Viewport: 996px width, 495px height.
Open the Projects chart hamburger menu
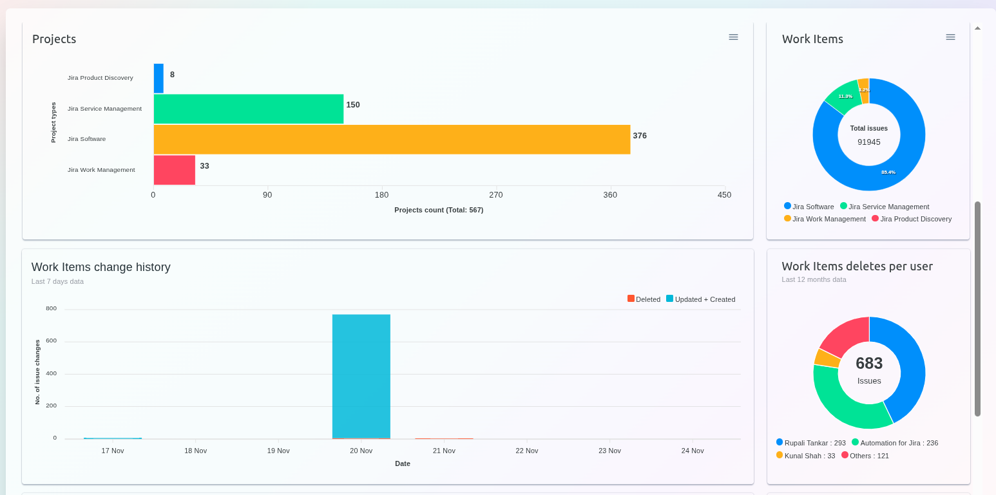733,37
